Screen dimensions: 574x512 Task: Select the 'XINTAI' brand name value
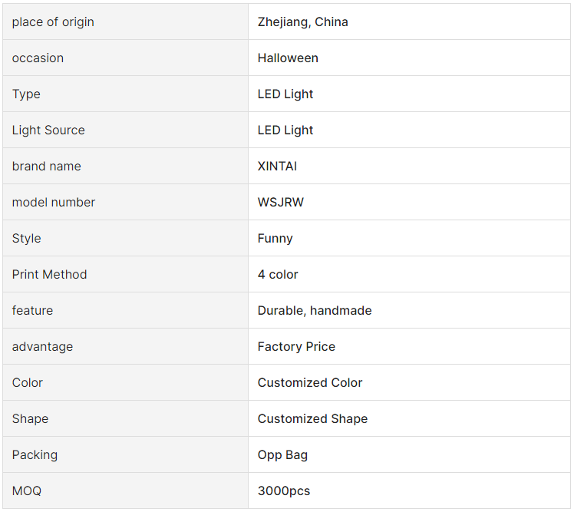click(277, 167)
